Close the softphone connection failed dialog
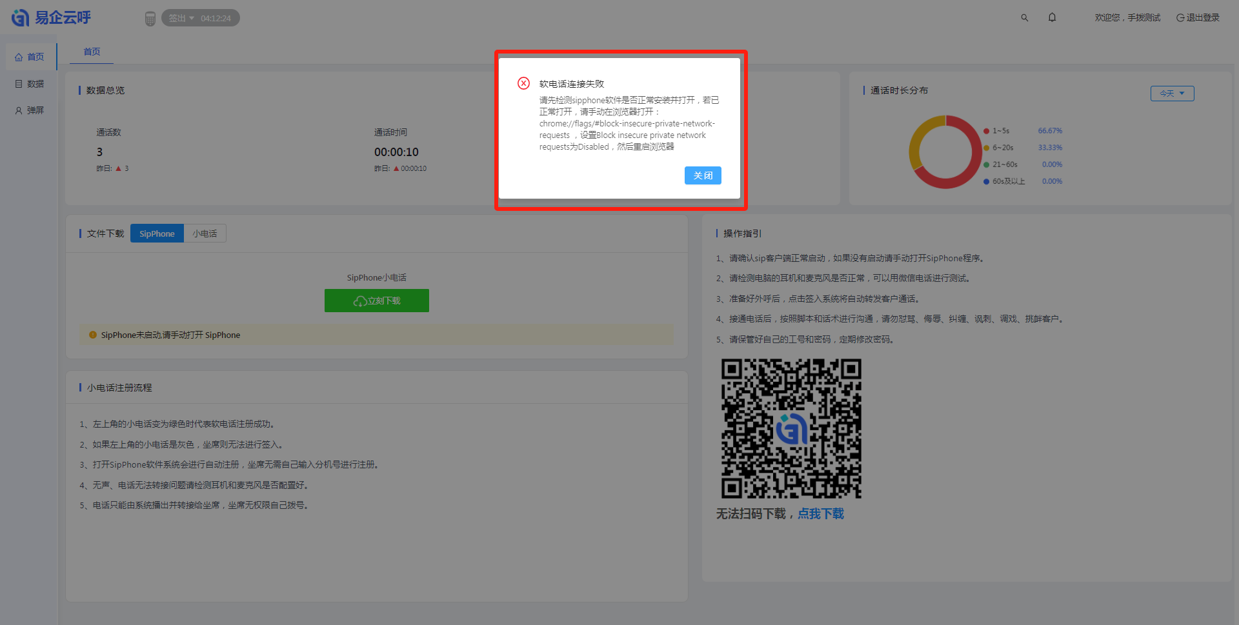The image size is (1239, 625). [703, 175]
